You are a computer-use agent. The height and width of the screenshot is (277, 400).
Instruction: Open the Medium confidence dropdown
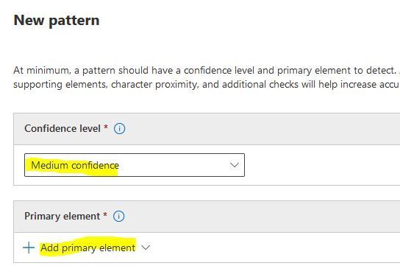tap(135, 165)
